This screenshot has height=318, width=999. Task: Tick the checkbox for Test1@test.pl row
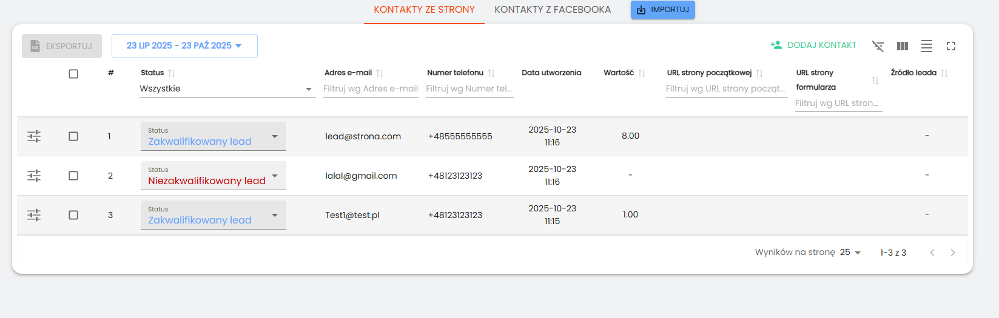tap(73, 215)
